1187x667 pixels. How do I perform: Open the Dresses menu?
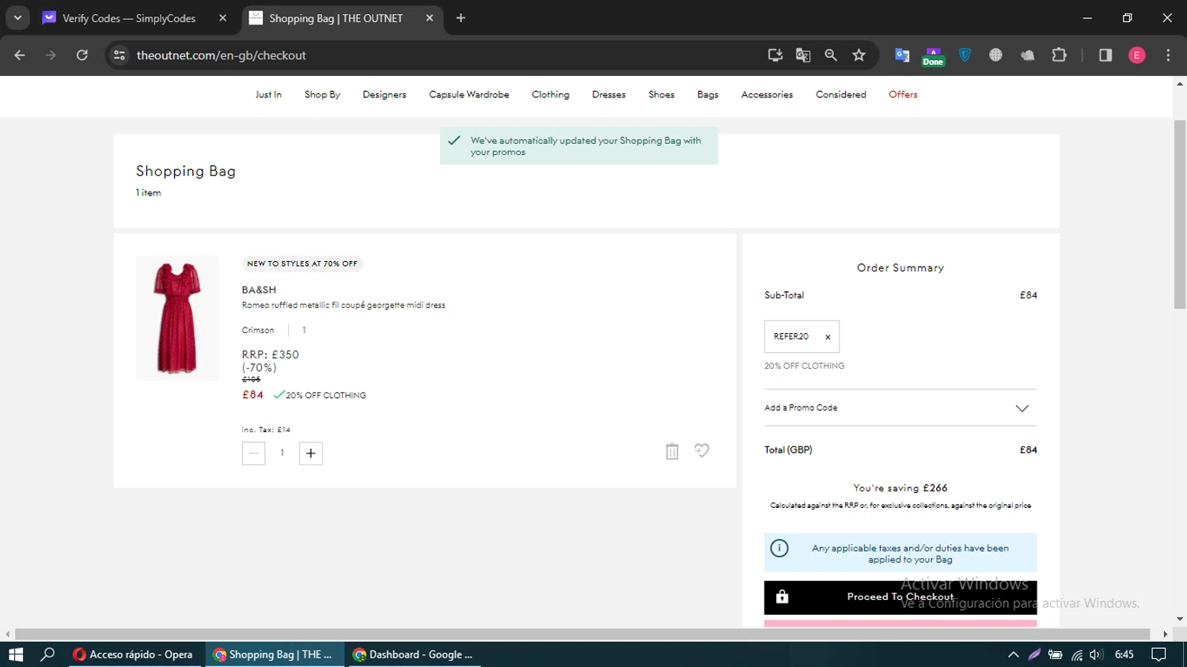click(x=609, y=95)
